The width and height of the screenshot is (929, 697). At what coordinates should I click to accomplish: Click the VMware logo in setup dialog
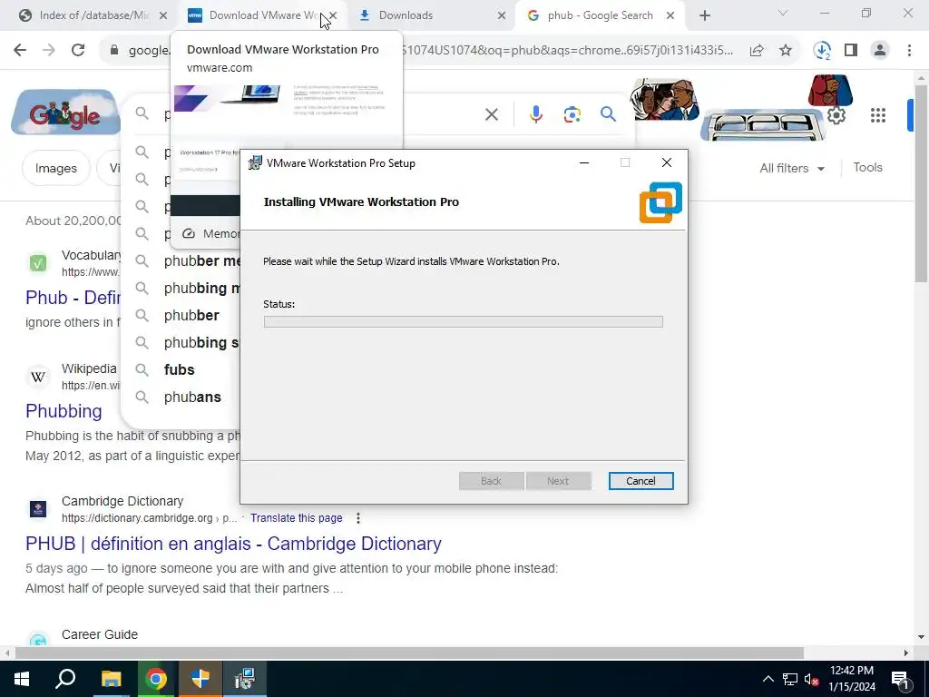coord(660,202)
